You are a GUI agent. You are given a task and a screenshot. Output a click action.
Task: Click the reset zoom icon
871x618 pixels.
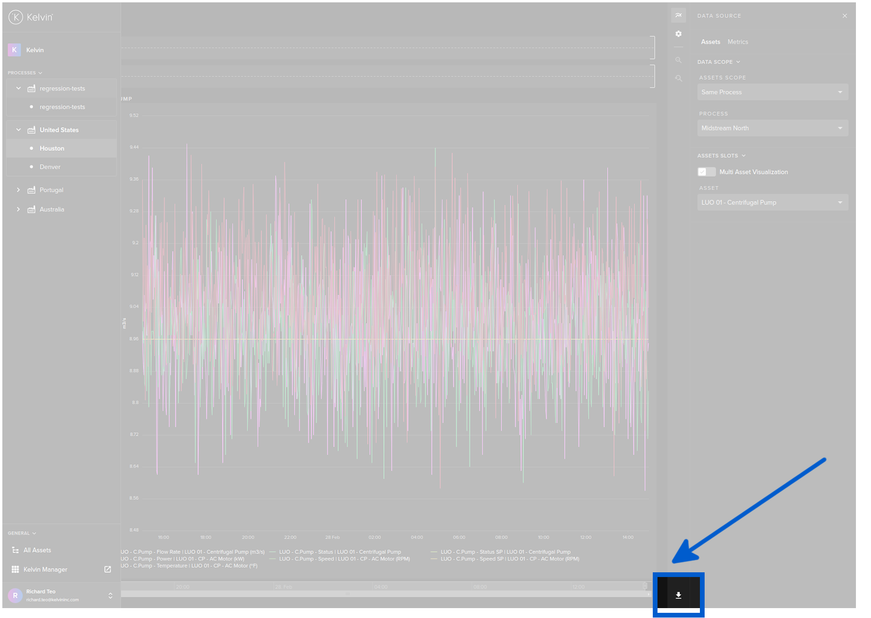(678, 78)
